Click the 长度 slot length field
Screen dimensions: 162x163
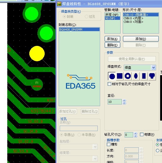pos(132,150)
